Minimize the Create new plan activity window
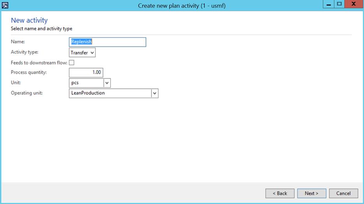Image resolution: width=364 pixels, height=204 pixels. click(x=329, y=4)
